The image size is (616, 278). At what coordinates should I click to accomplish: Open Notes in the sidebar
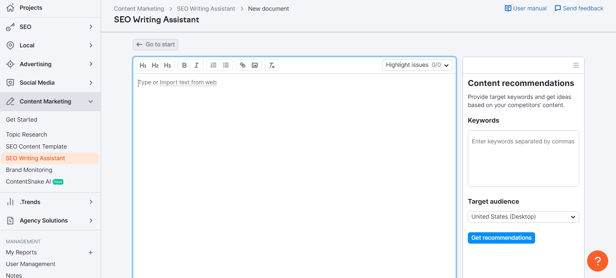click(14, 275)
